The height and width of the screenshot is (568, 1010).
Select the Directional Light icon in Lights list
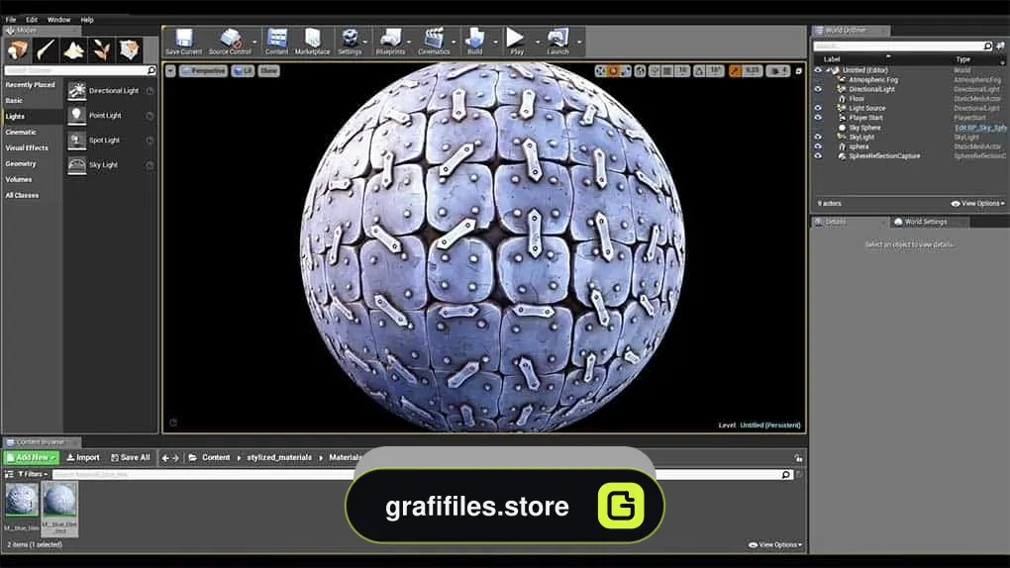point(76,91)
